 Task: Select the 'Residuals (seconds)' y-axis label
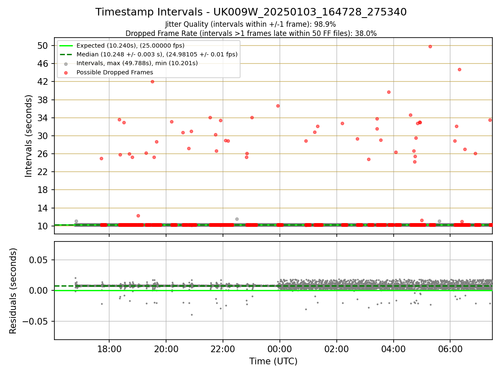pos(13,291)
